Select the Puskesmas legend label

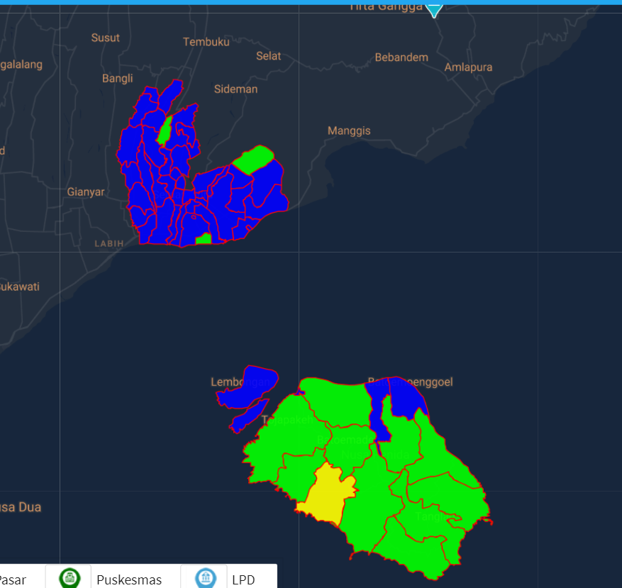click(129, 579)
